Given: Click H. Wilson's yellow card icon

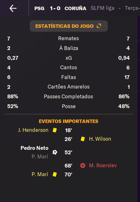Looking at the screenshot, I should pyautogui.click(x=83, y=139).
